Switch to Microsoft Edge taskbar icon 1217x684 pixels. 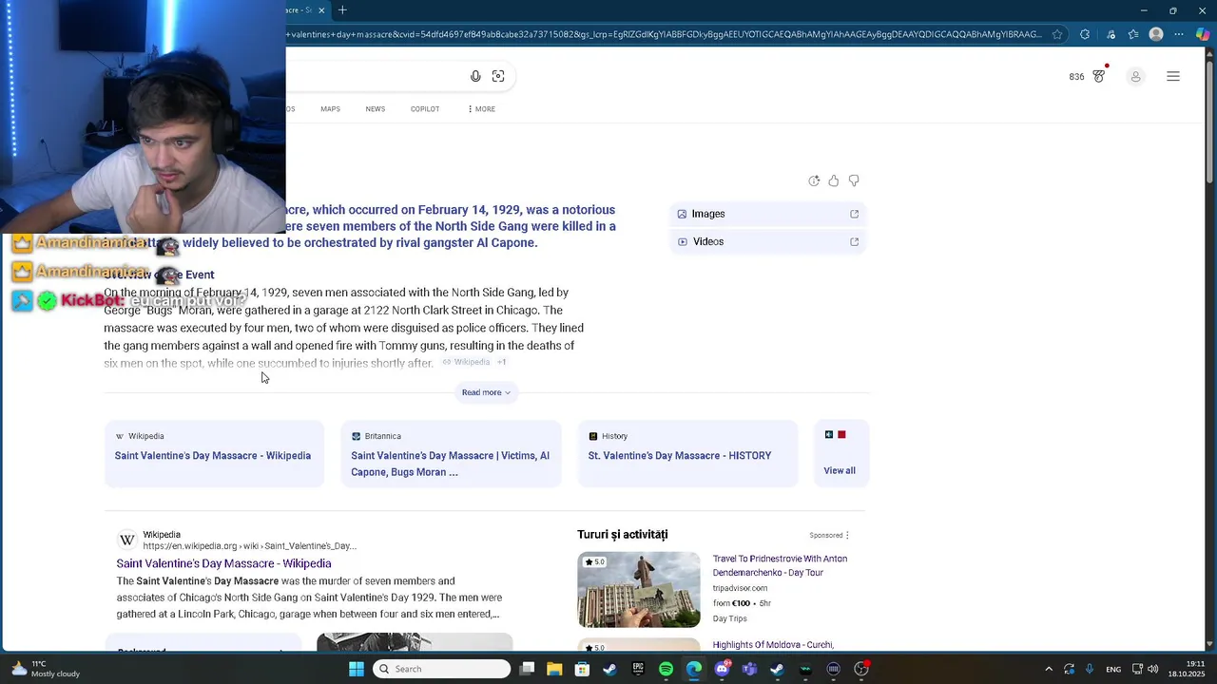[694, 669]
